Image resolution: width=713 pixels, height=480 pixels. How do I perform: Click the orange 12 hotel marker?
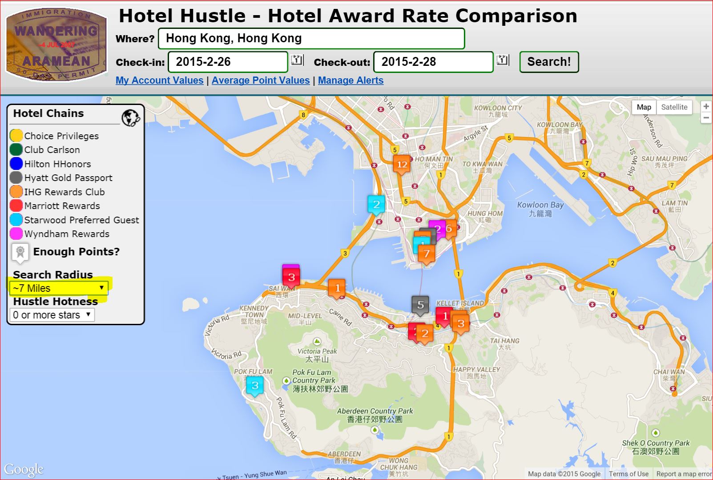coord(402,165)
